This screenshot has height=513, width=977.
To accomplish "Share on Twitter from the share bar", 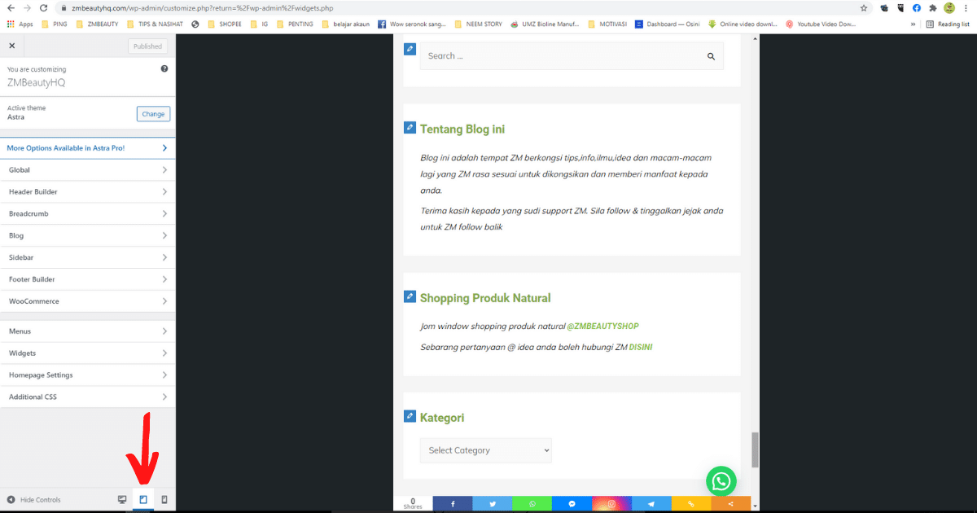I will click(x=493, y=504).
